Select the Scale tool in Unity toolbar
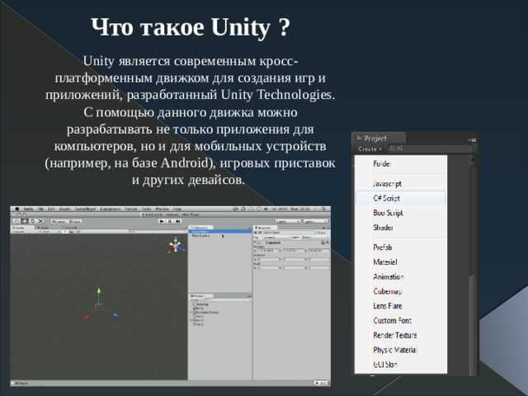Image resolution: width=528 pixels, height=396 pixels. point(40,221)
